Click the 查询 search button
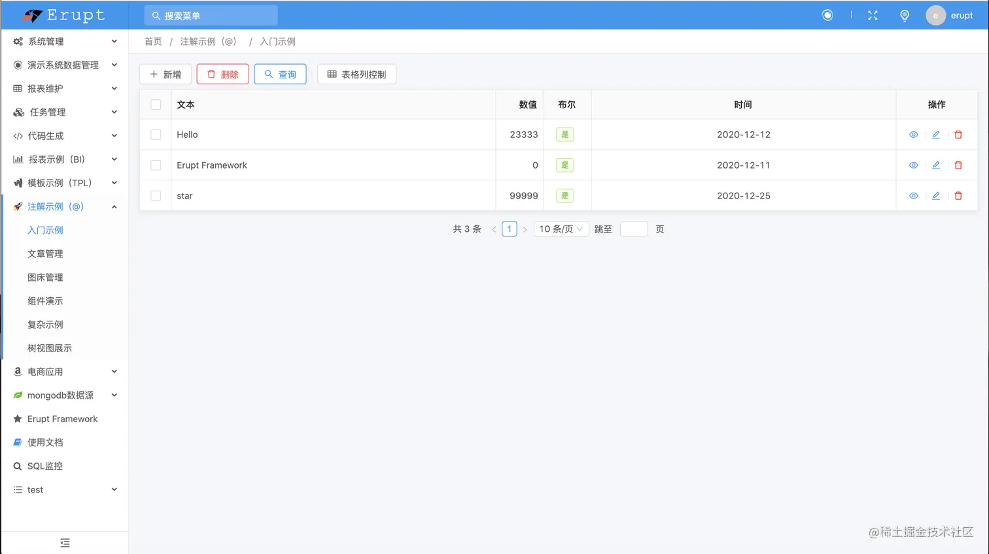Screen dimensions: 989x554 [x=280, y=74]
